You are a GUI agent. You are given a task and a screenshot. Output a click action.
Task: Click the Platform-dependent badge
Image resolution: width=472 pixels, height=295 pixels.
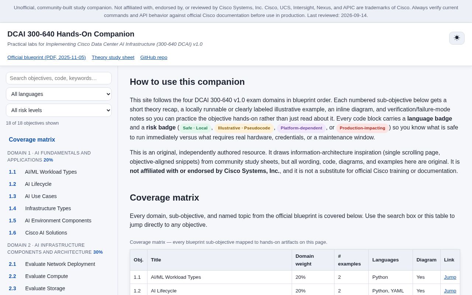[301, 128]
